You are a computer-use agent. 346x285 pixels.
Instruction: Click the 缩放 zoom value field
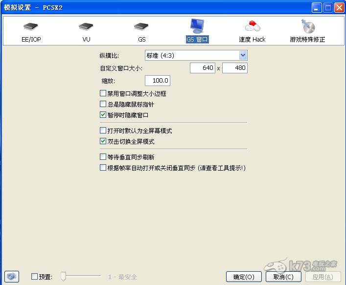point(158,81)
